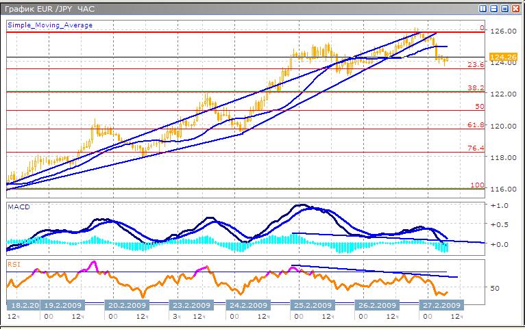Click the horizontal split window icon

pyautogui.click(x=493, y=9)
